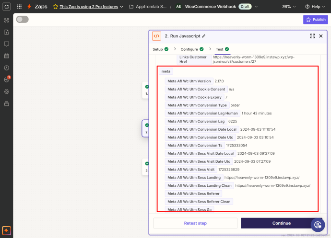Open the sidebar history clock icon
Image resolution: width=331 pixels, height=238 pixels.
7,68
